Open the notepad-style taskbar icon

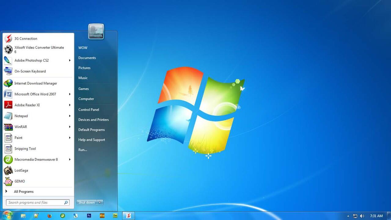coord(36,215)
